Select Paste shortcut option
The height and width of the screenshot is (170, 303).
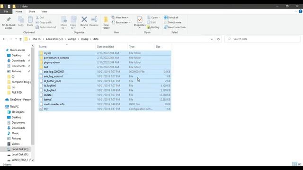pyautogui.click(x=46, y=27)
